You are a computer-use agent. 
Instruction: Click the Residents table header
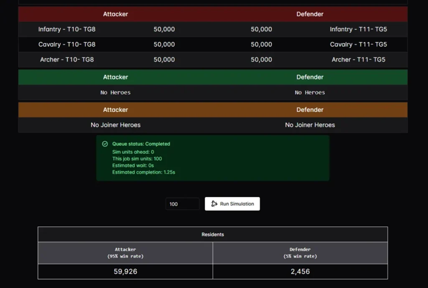click(x=213, y=234)
